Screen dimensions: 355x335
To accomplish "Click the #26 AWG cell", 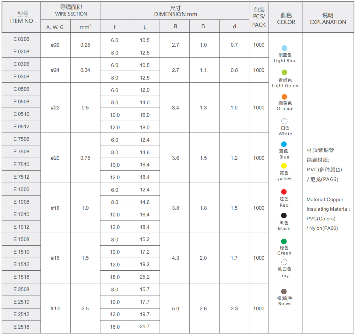I will (55, 45).
